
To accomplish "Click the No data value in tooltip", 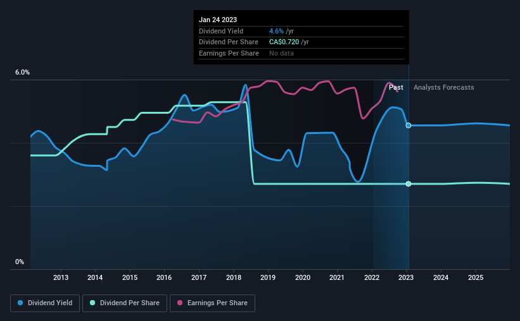I will tap(281, 53).
